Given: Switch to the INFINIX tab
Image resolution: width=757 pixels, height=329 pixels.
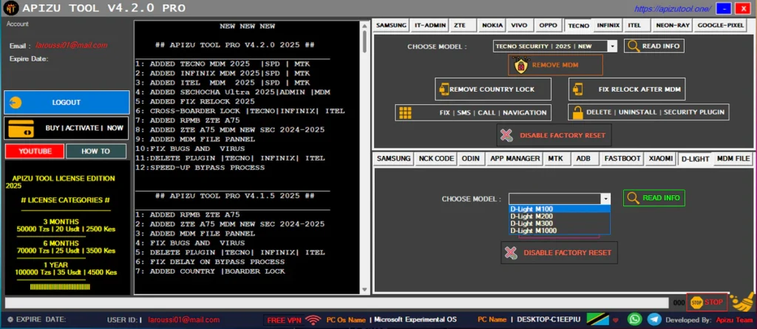Looking at the screenshot, I should point(608,25).
